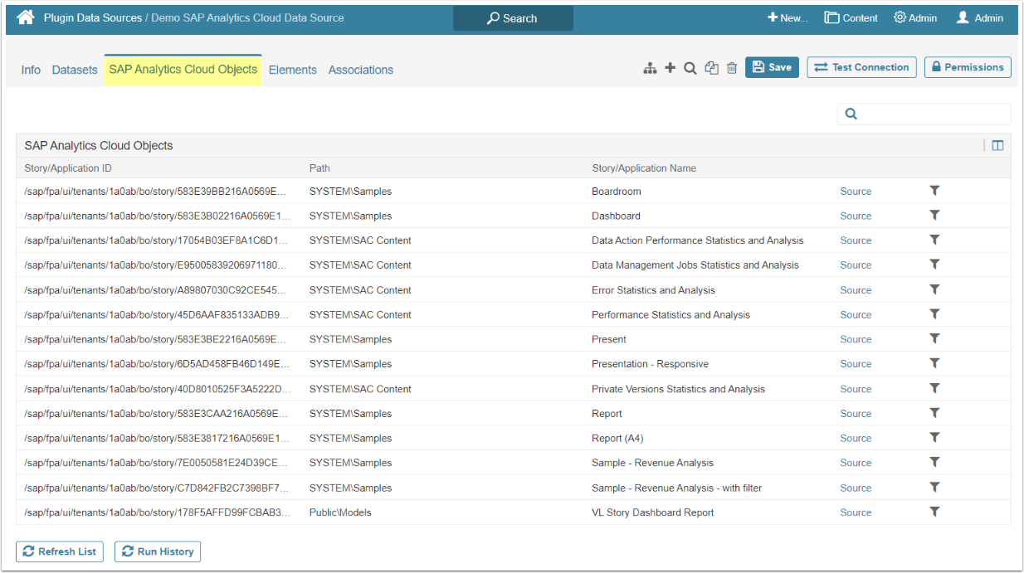Click Source link for Presentation - Responsive
The image size is (1024, 573).
pyautogui.click(x=856, y=364)
